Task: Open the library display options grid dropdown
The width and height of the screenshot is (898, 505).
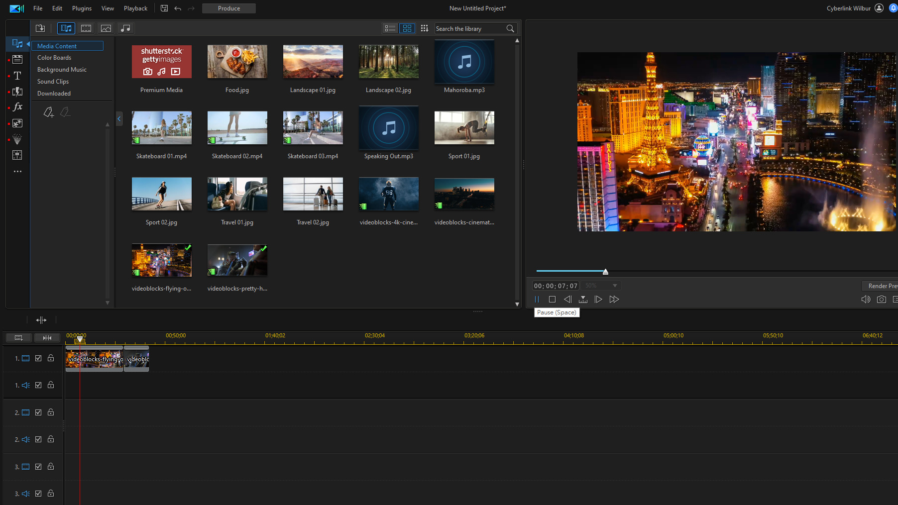Action: [x=425, y=28]
